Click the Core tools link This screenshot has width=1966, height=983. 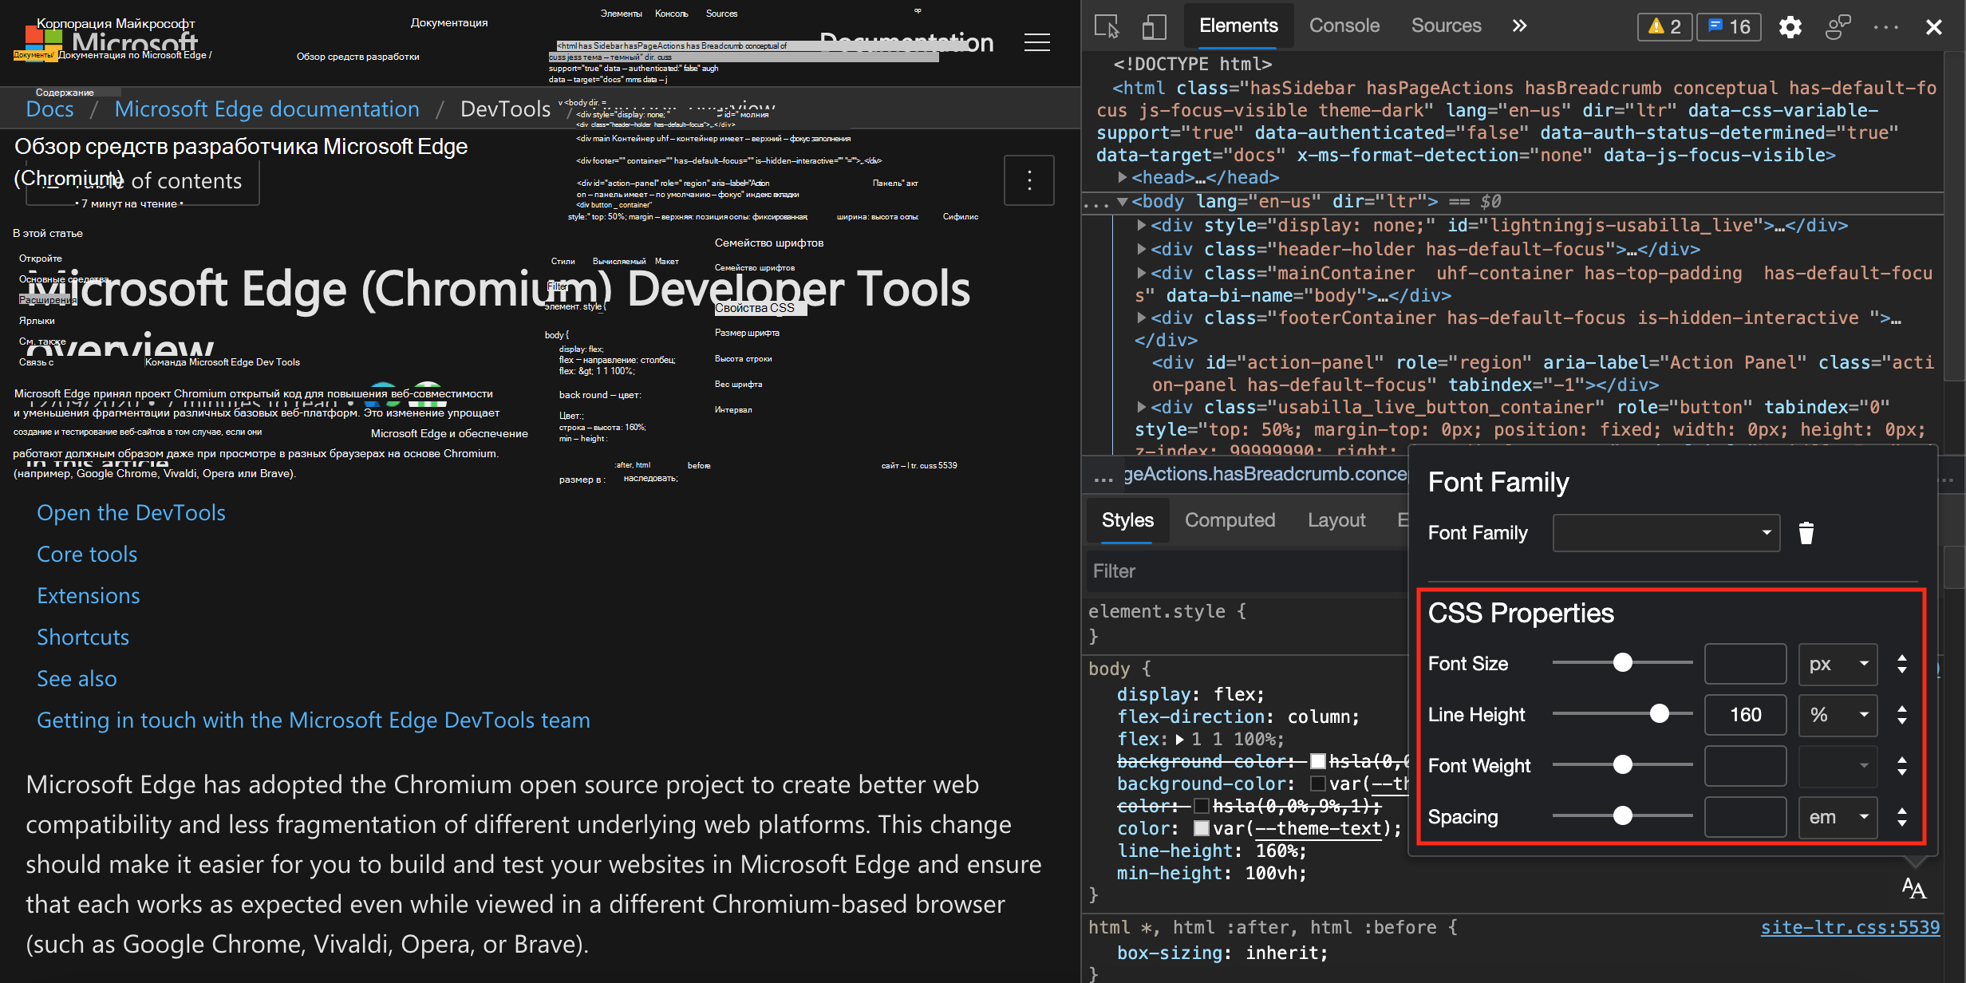coord(87,555)
